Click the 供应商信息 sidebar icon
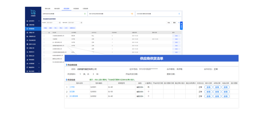 point(27,40)
